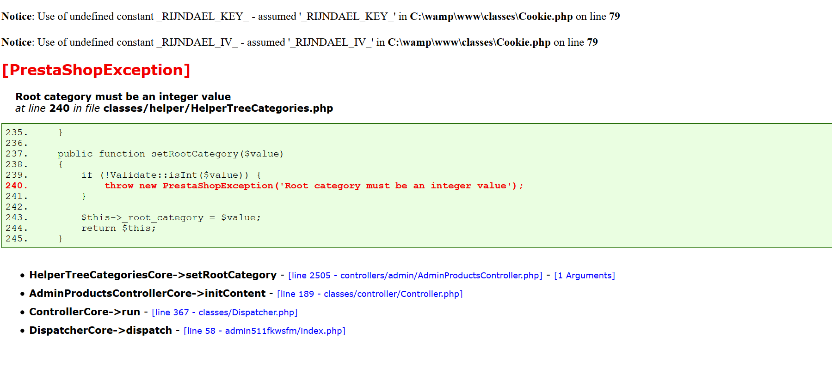This screenshot has width=832, height=367.
Task: Select the HelperTreeCategoriesCore->setRootCategory trace entry
Action: click(x=153, y=275)
